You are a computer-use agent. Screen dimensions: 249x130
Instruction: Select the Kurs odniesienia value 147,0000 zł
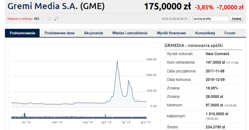pos(215,62)
